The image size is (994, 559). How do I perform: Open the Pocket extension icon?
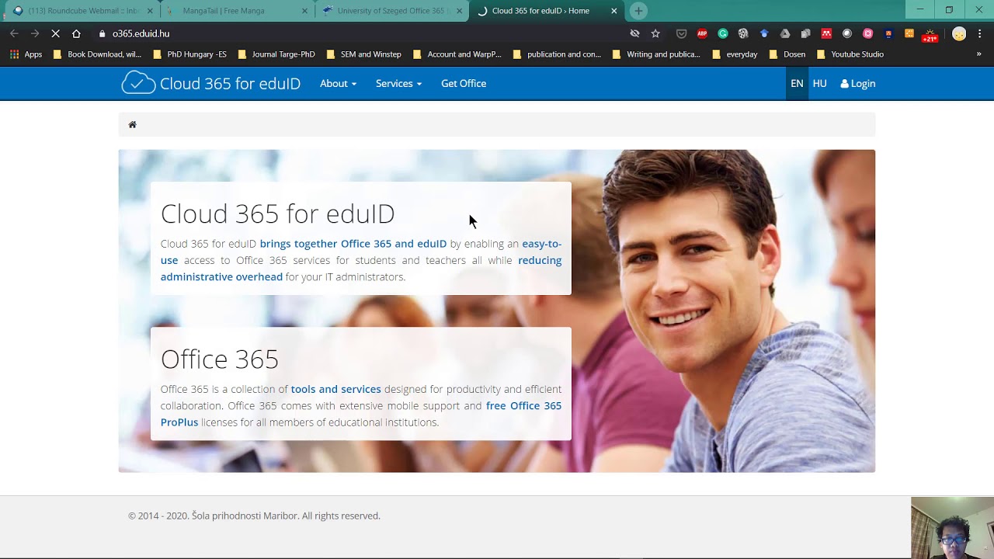click(681, 33)
